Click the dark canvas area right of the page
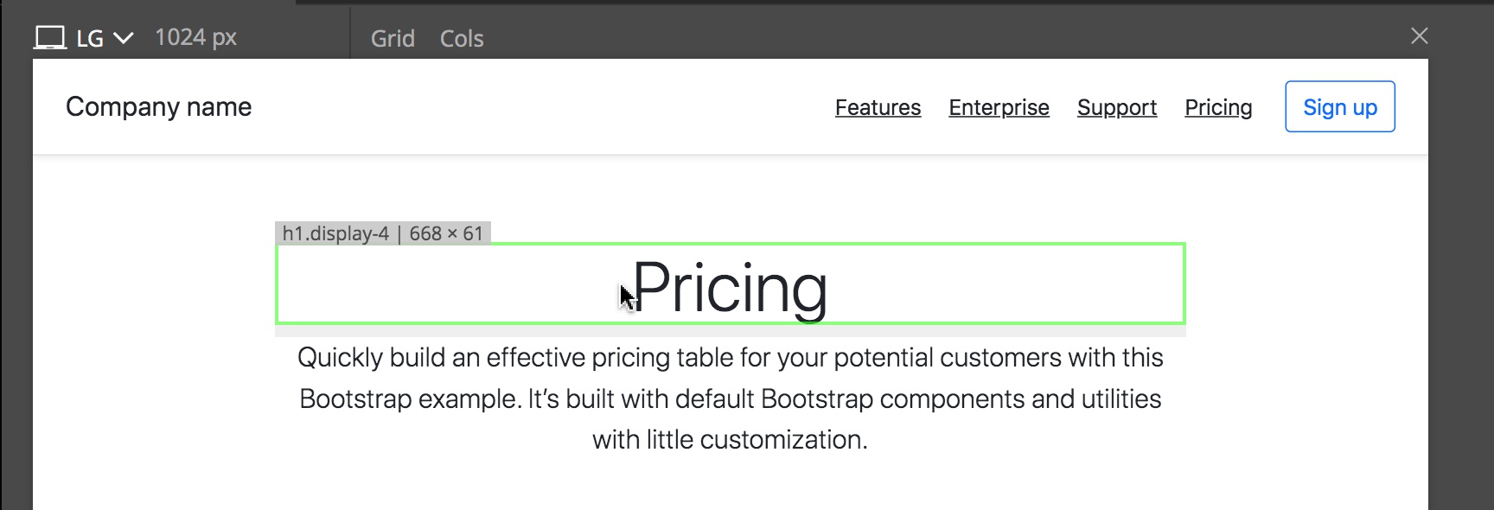1494x510 pixels. click(1460, 277)
